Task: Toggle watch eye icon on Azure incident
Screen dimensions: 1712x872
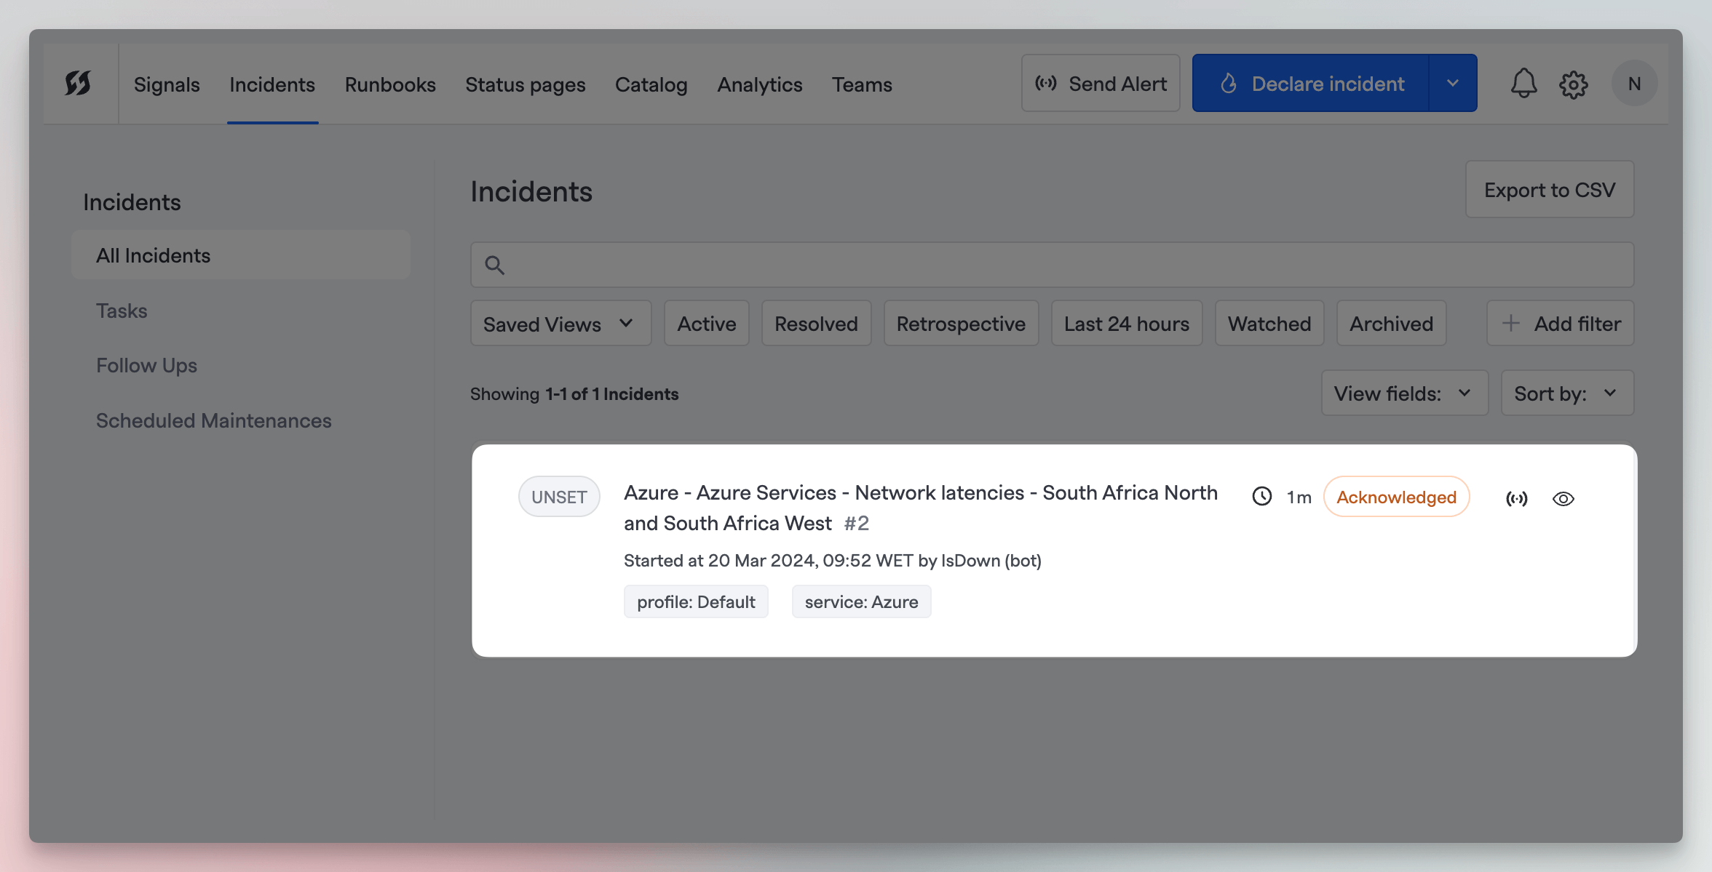Action: point(1563,499)
